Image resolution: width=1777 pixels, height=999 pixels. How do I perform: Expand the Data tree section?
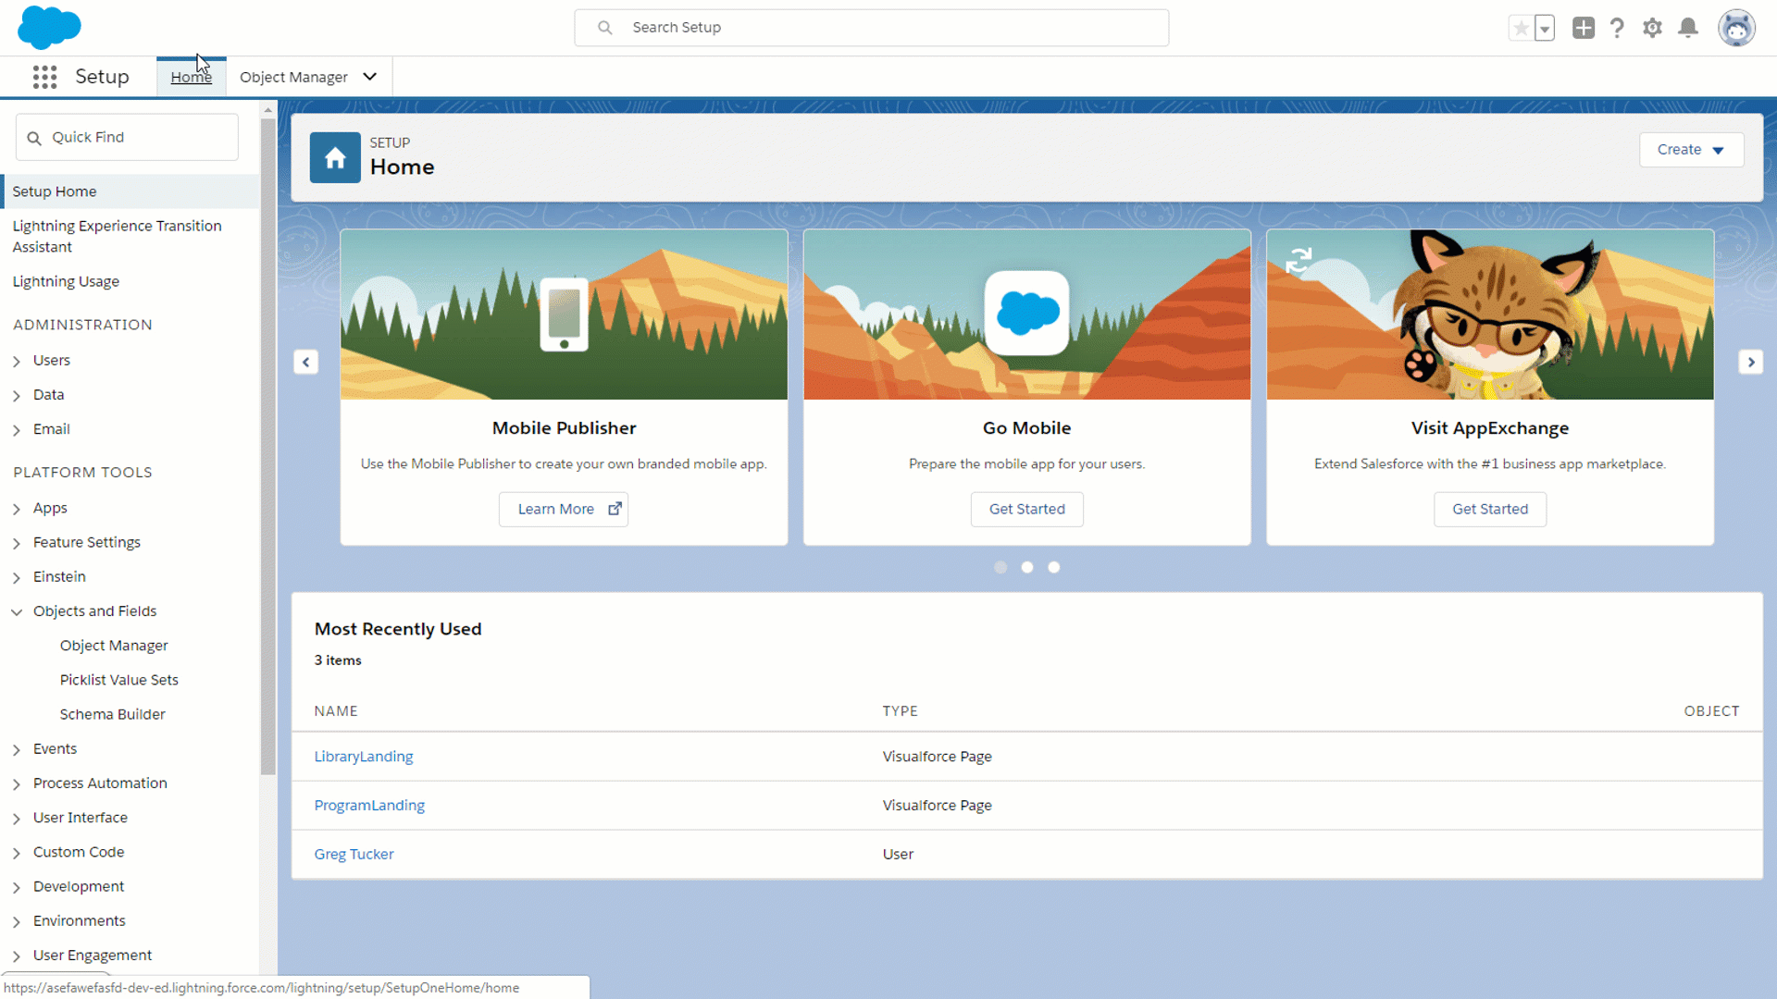[17, 395]
